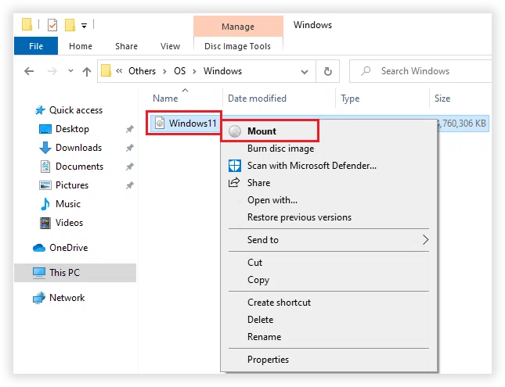Sort by the Size column header
This screenshot has width=505, height=387.
(x=442, y=98)
